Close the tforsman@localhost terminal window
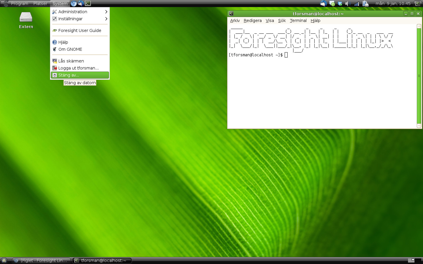The image size is (423, 264). 418,13
